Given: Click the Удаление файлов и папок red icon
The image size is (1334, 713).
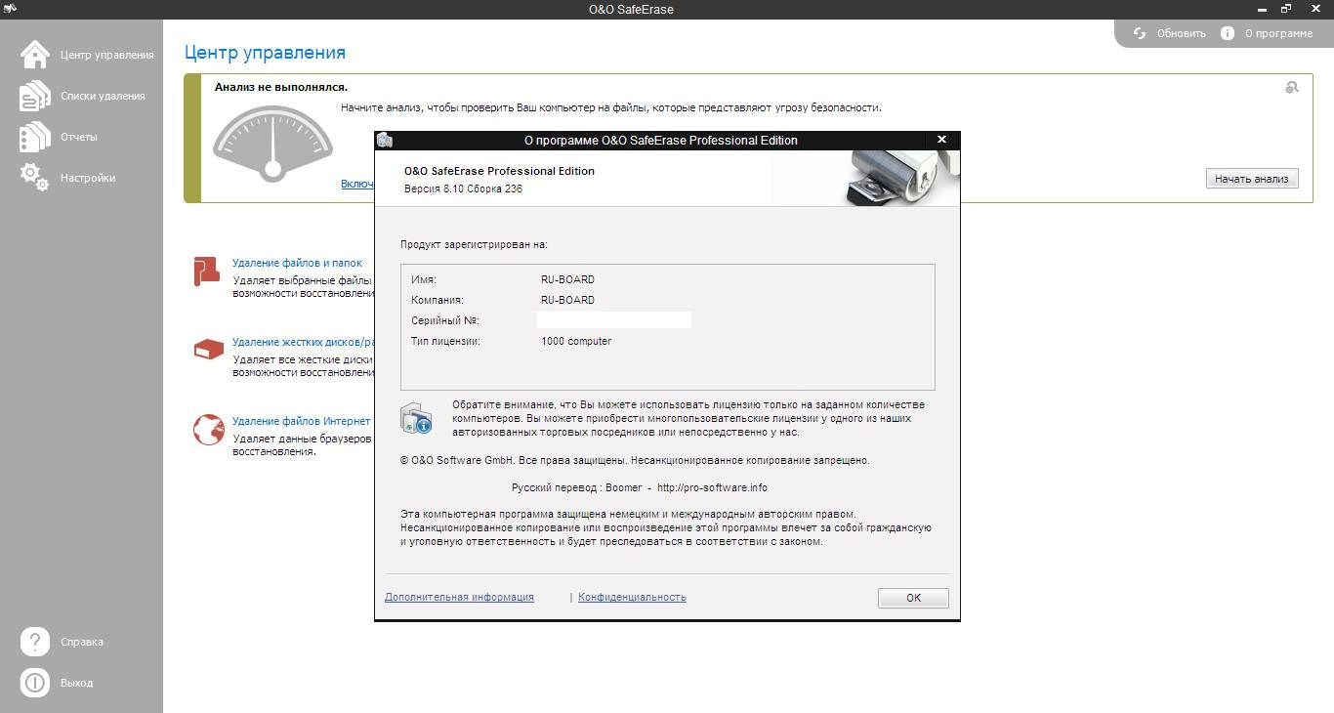Looking at the screenshot, I should [x=207, y=271].
